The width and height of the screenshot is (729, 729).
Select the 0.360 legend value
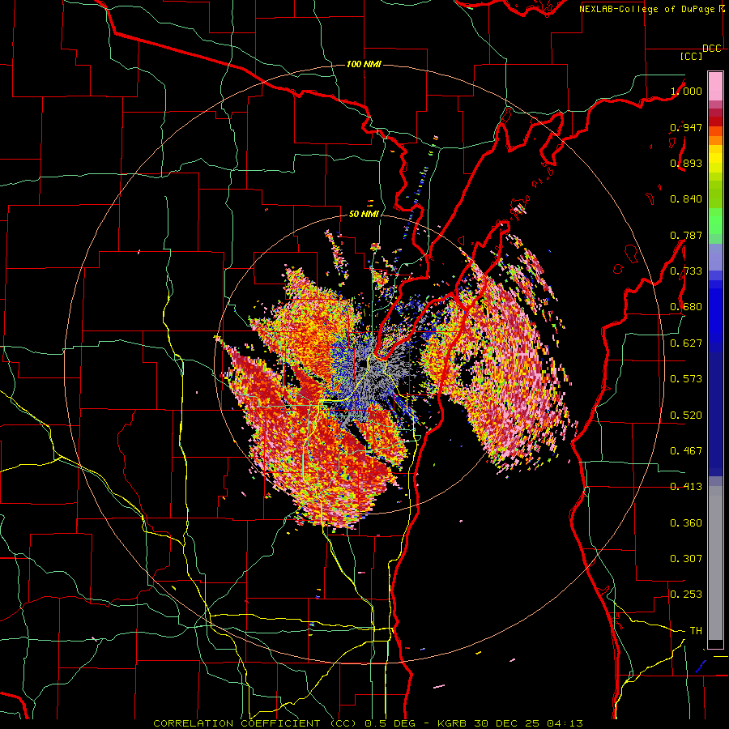686,523
